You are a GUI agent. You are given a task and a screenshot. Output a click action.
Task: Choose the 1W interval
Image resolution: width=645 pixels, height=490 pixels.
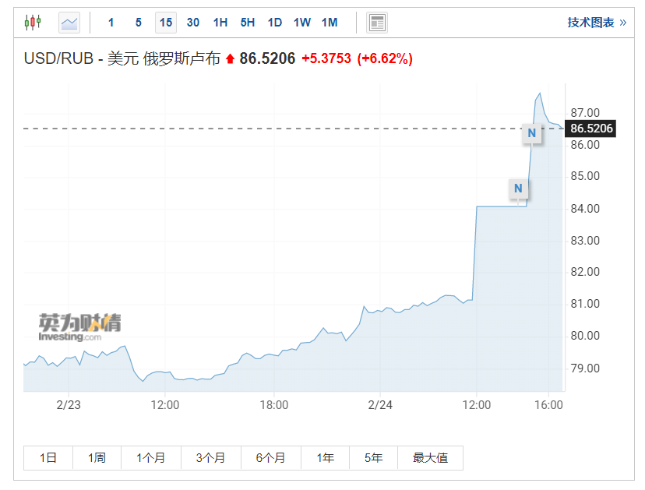coord(302,23)
